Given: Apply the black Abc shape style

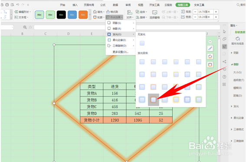Looking at the screenshot, I should click(x=61, y=15).
